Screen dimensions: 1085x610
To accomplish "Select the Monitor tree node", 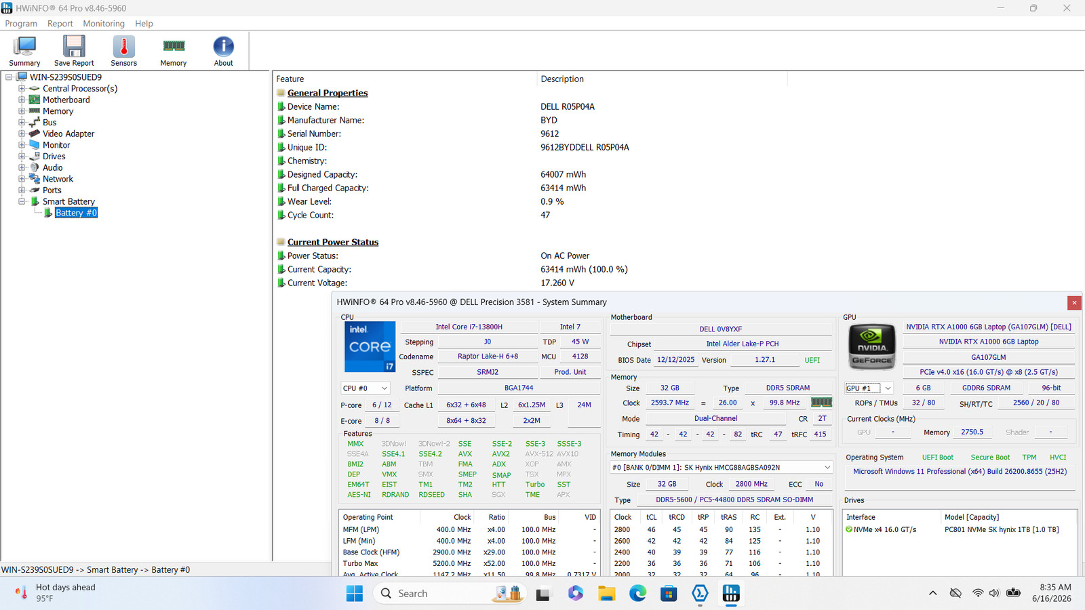I will click(56, 145).
